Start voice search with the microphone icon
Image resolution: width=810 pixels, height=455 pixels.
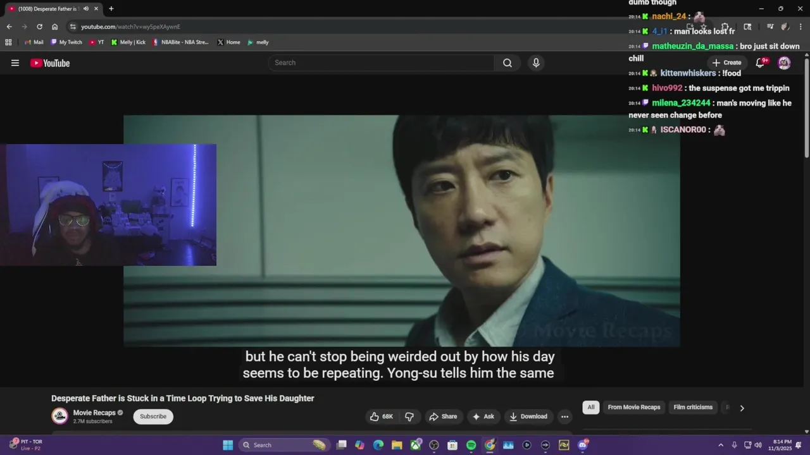coord(536,63)
